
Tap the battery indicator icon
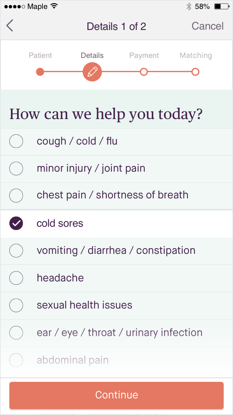pyautogui.click(x=222, y=6)
